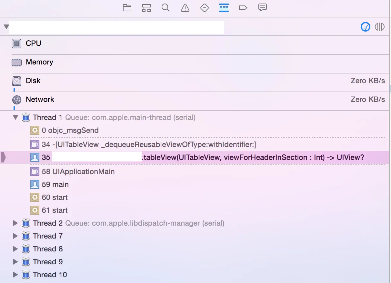Image resolution: width=391 pixels, height=283 pixels.
Task: Click the person icon beside 59 main
Action: tap(35, 184)
